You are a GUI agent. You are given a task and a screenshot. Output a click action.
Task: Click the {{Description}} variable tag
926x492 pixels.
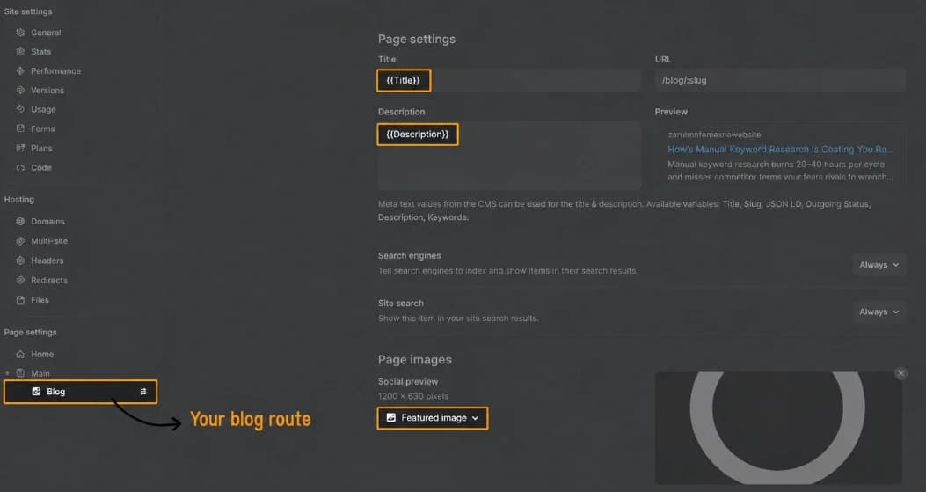click(418, 135)
